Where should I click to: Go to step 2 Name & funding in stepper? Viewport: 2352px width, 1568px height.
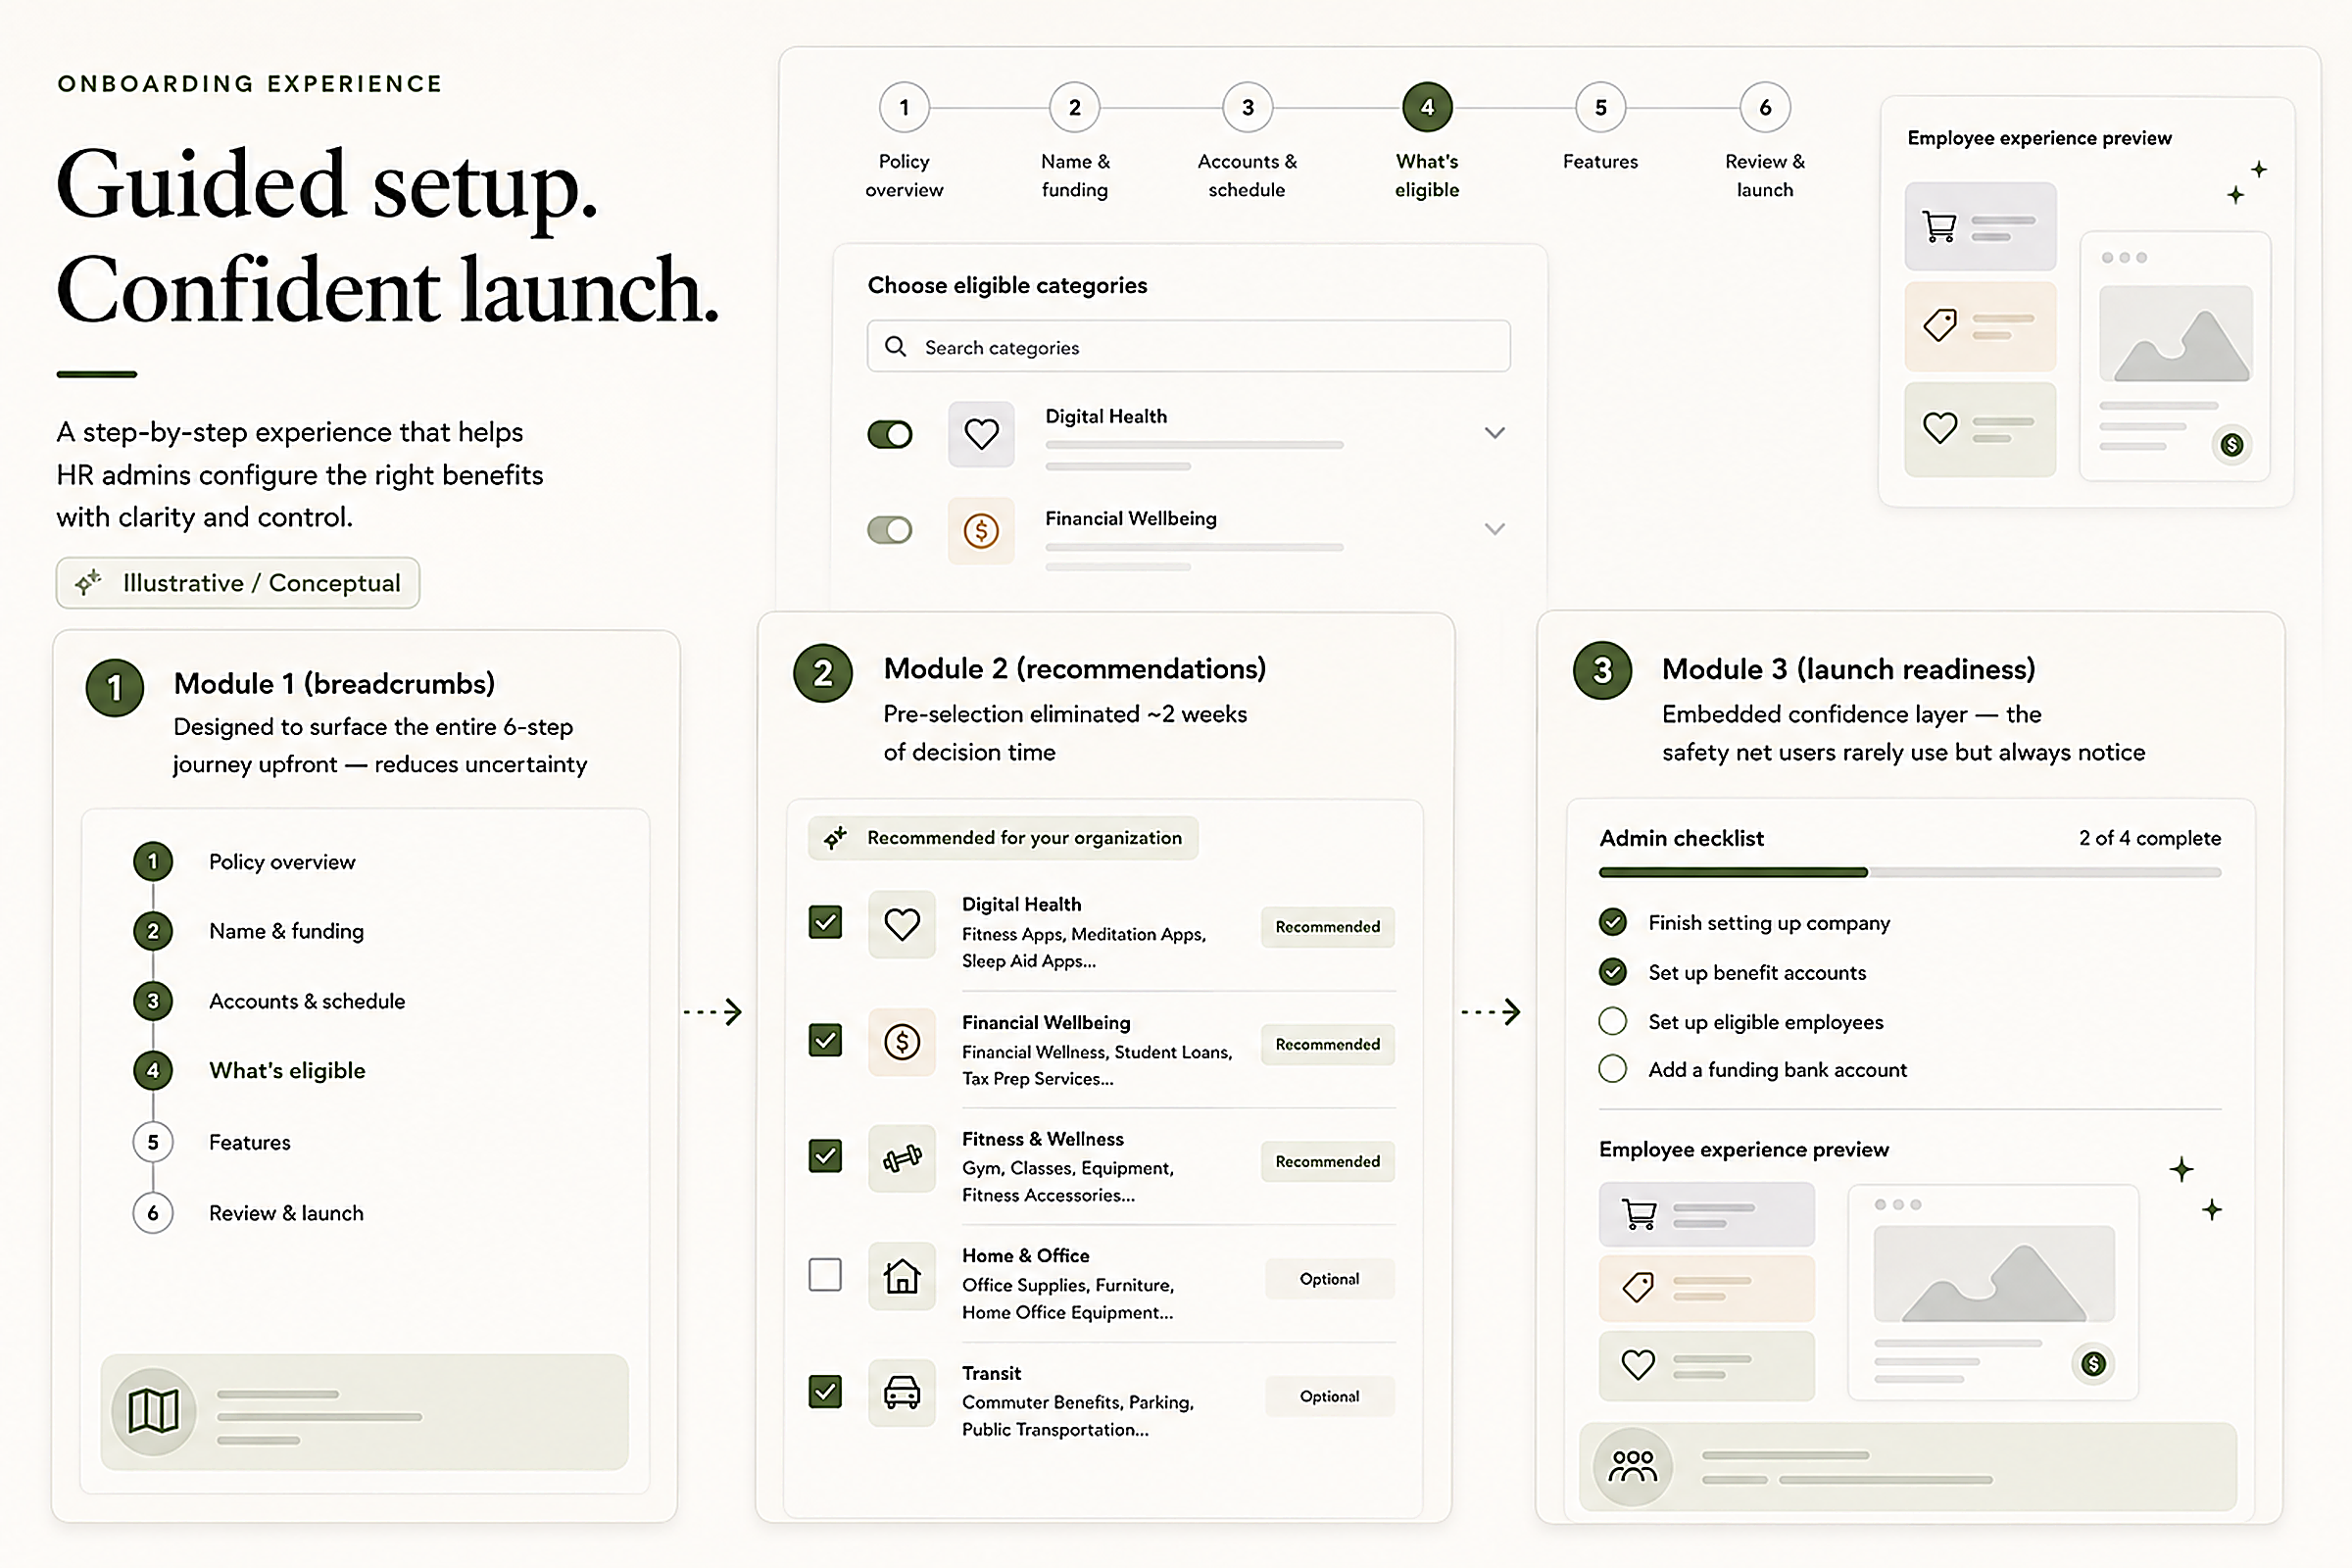click(1075, 108)
